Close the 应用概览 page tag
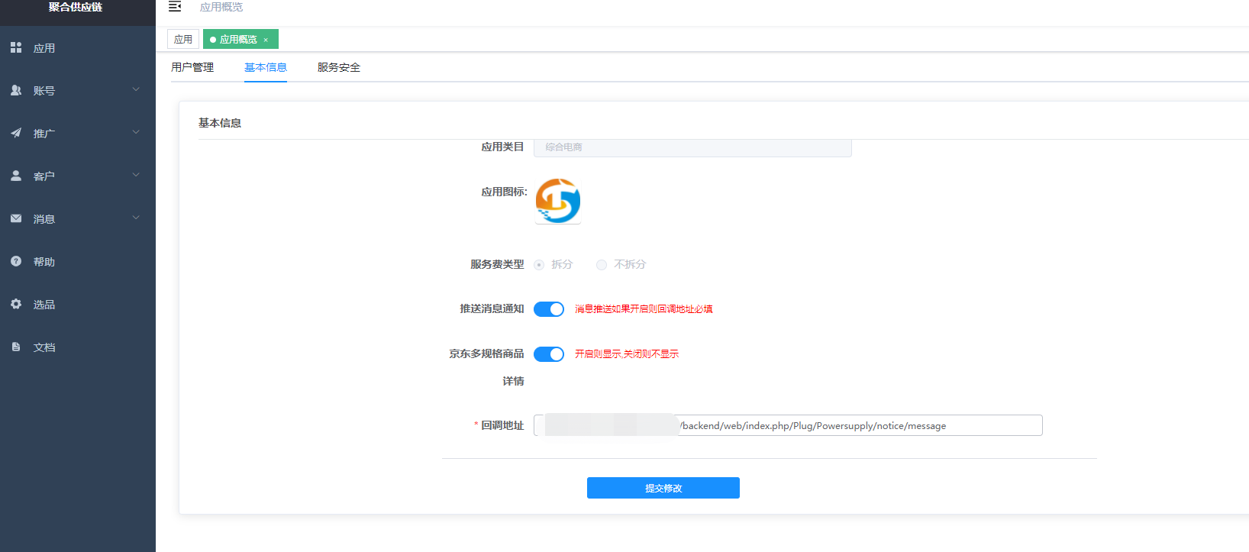Image resolution: width=1249 pixels, height=552 pixels. pos(266,40)
